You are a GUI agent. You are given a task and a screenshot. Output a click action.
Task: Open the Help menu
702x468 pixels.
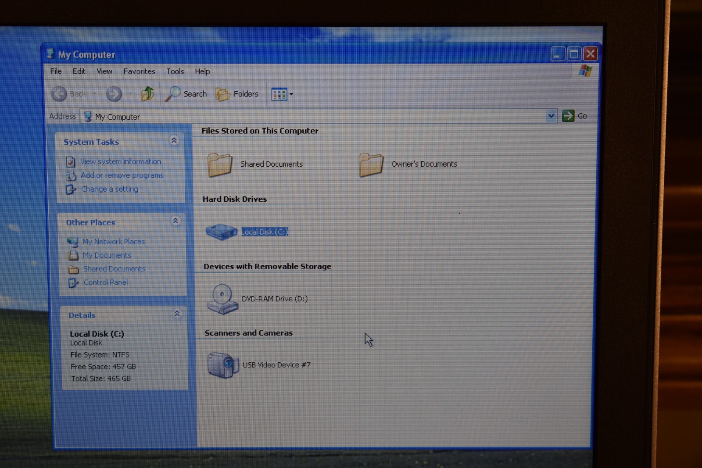[202, 71]
